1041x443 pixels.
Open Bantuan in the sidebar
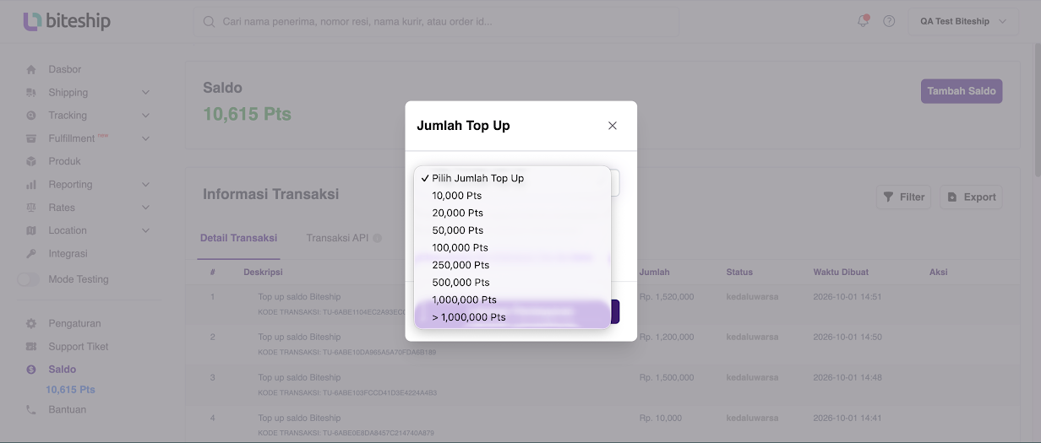pyautogui.click(x=68, y=409)
